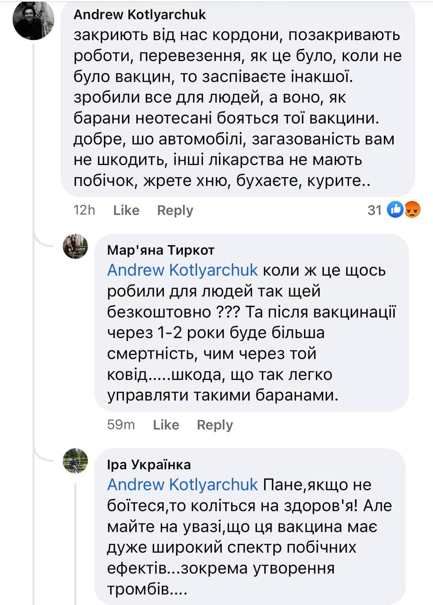Open Мар'яна Тиркот's avatar
Screen dimensions: 433x605
(76, 246)
